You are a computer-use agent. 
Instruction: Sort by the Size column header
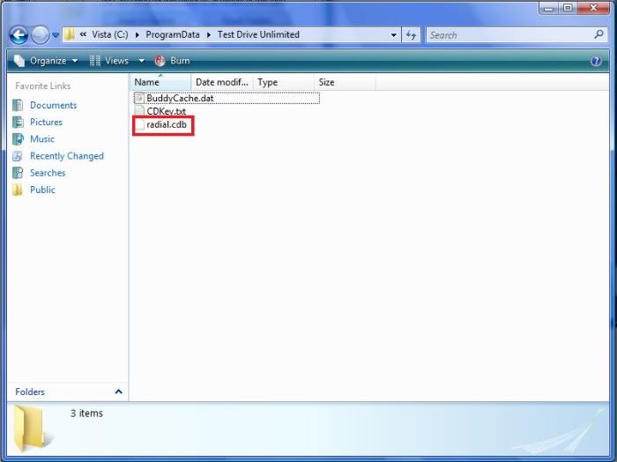pos(345,82)
